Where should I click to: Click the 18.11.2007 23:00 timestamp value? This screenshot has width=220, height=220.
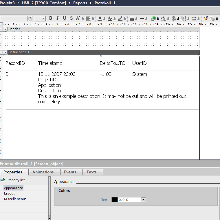[x=57, y=74]
